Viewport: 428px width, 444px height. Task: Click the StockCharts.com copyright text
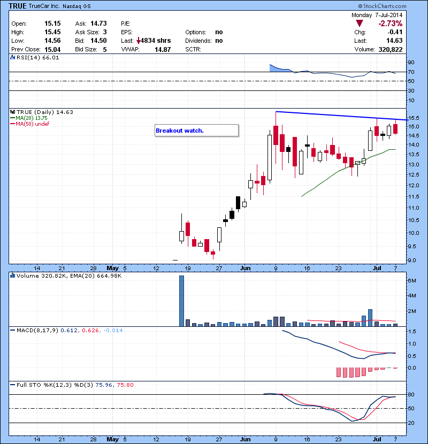point(382,6)
